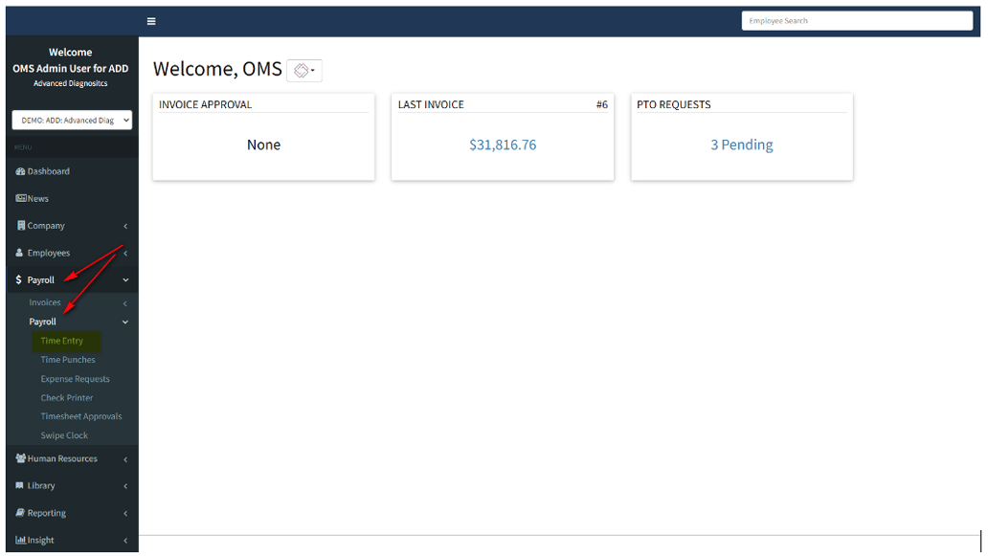Click inside the Employee Search field

856,20
